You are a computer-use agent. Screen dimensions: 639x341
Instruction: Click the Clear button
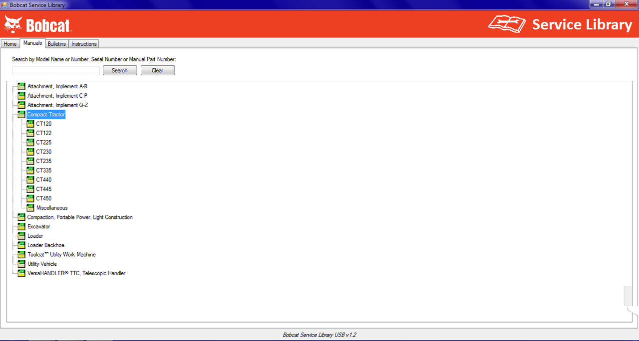158,70
